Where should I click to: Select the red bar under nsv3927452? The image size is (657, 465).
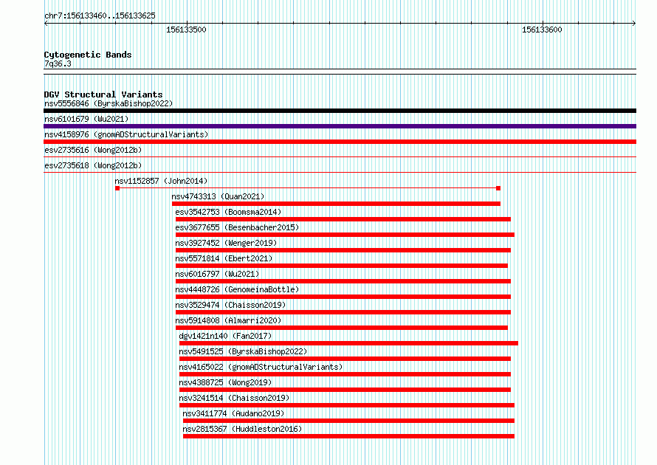(x=343, y=250)
